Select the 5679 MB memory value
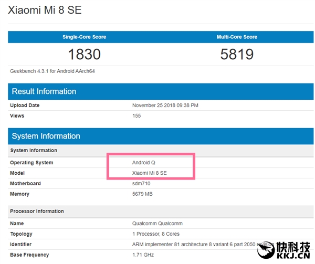 pyautogui.click(x=142, y=194)
